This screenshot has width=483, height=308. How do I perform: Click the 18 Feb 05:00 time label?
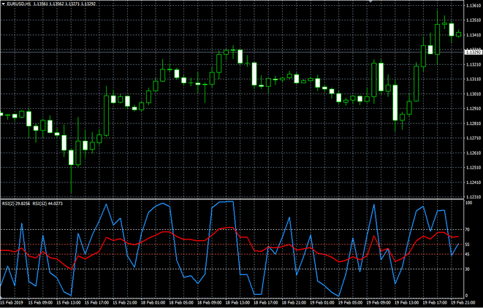(181, 303)
